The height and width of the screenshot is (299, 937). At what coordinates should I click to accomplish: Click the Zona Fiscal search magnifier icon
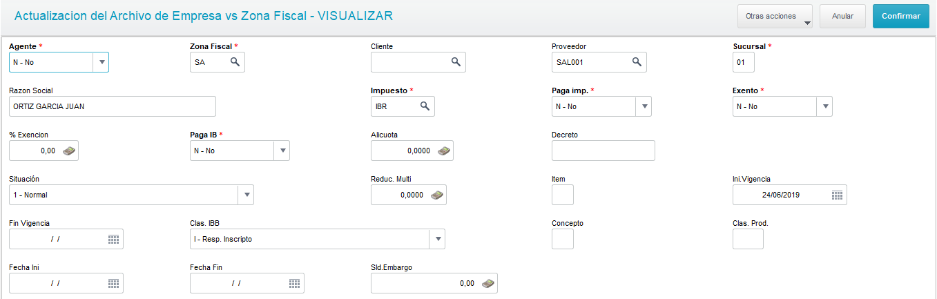235,62
